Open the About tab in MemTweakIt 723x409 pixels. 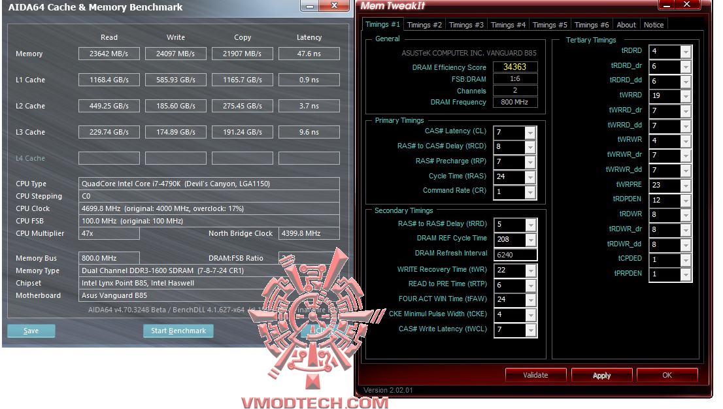[x=626, y=25]
